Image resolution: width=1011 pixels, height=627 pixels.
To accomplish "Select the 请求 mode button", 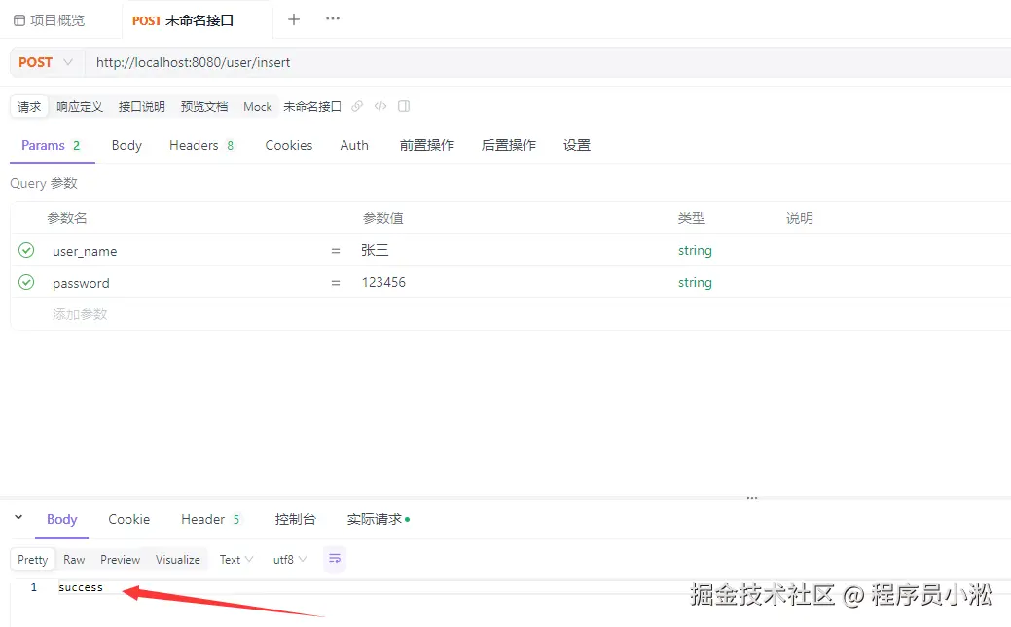I will pyautogui.click(x=29, y=106).
